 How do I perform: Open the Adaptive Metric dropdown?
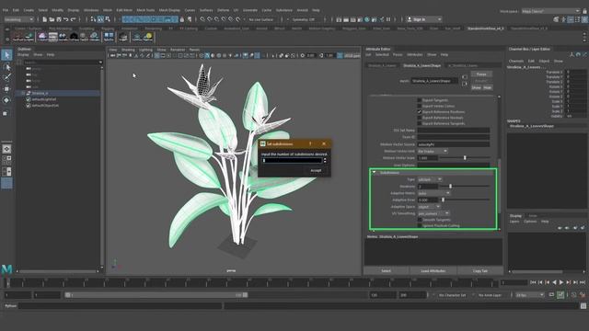[433, 193]
